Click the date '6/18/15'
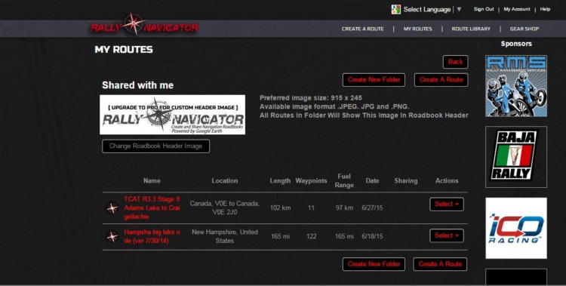The width and height of the screenshot is (566, 286). 372,236
